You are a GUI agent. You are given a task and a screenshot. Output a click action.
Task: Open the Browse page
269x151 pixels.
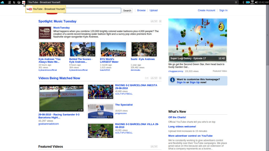141,10
